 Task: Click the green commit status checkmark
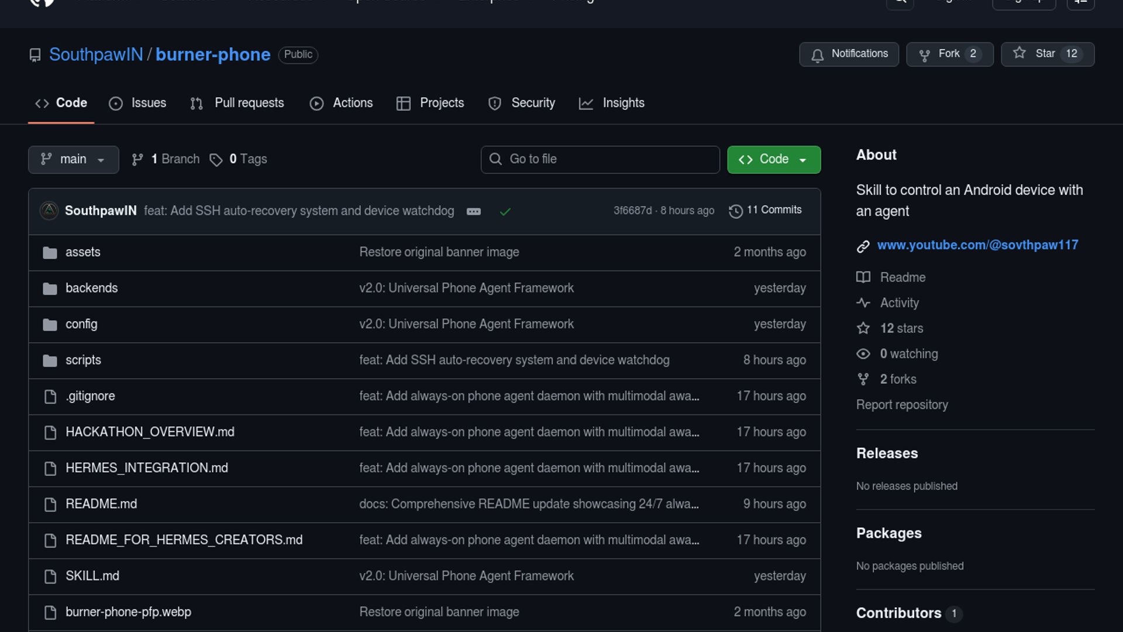[505, 211]
